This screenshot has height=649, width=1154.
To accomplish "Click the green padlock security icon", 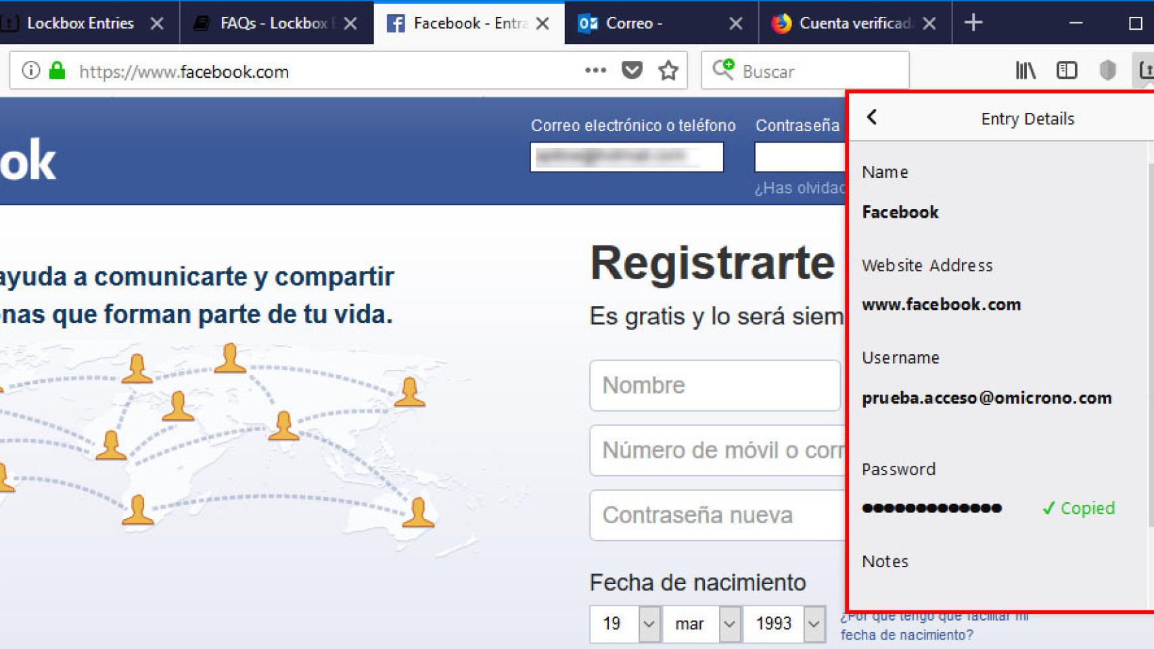I will [57, 70].
